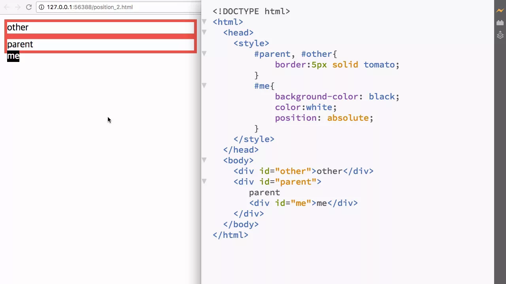Screen dimensions: 506x284
Task: Click the div id="other" code line
Action: pyautogui.click(x=304, y=171)
